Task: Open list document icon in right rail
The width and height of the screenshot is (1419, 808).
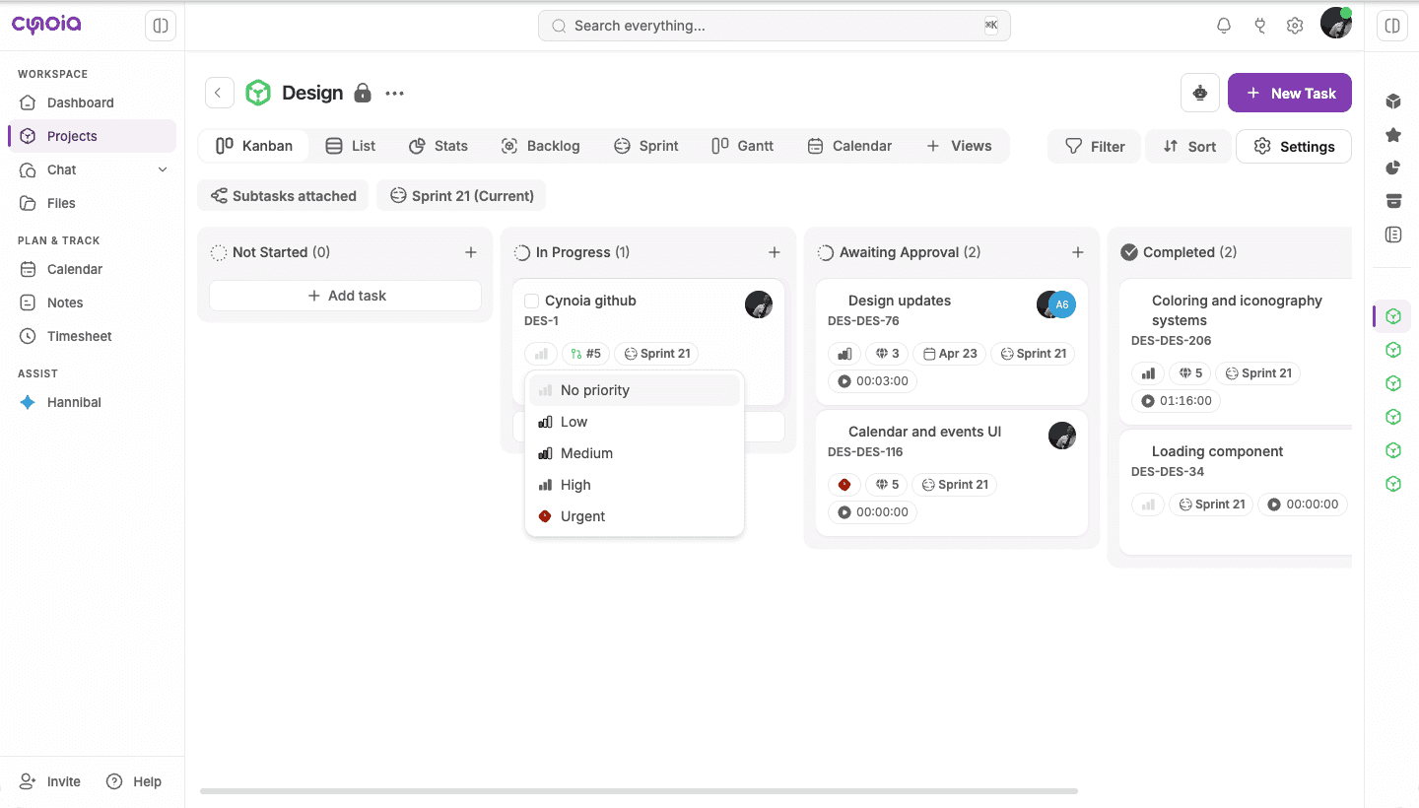Action: [1393, 235]
